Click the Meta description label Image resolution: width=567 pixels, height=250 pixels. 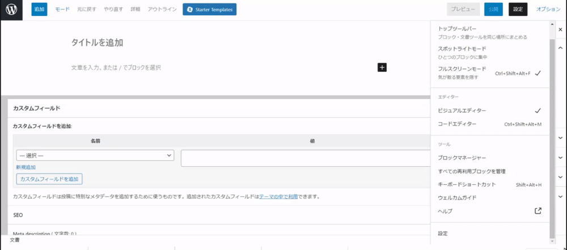coord(44,234)
